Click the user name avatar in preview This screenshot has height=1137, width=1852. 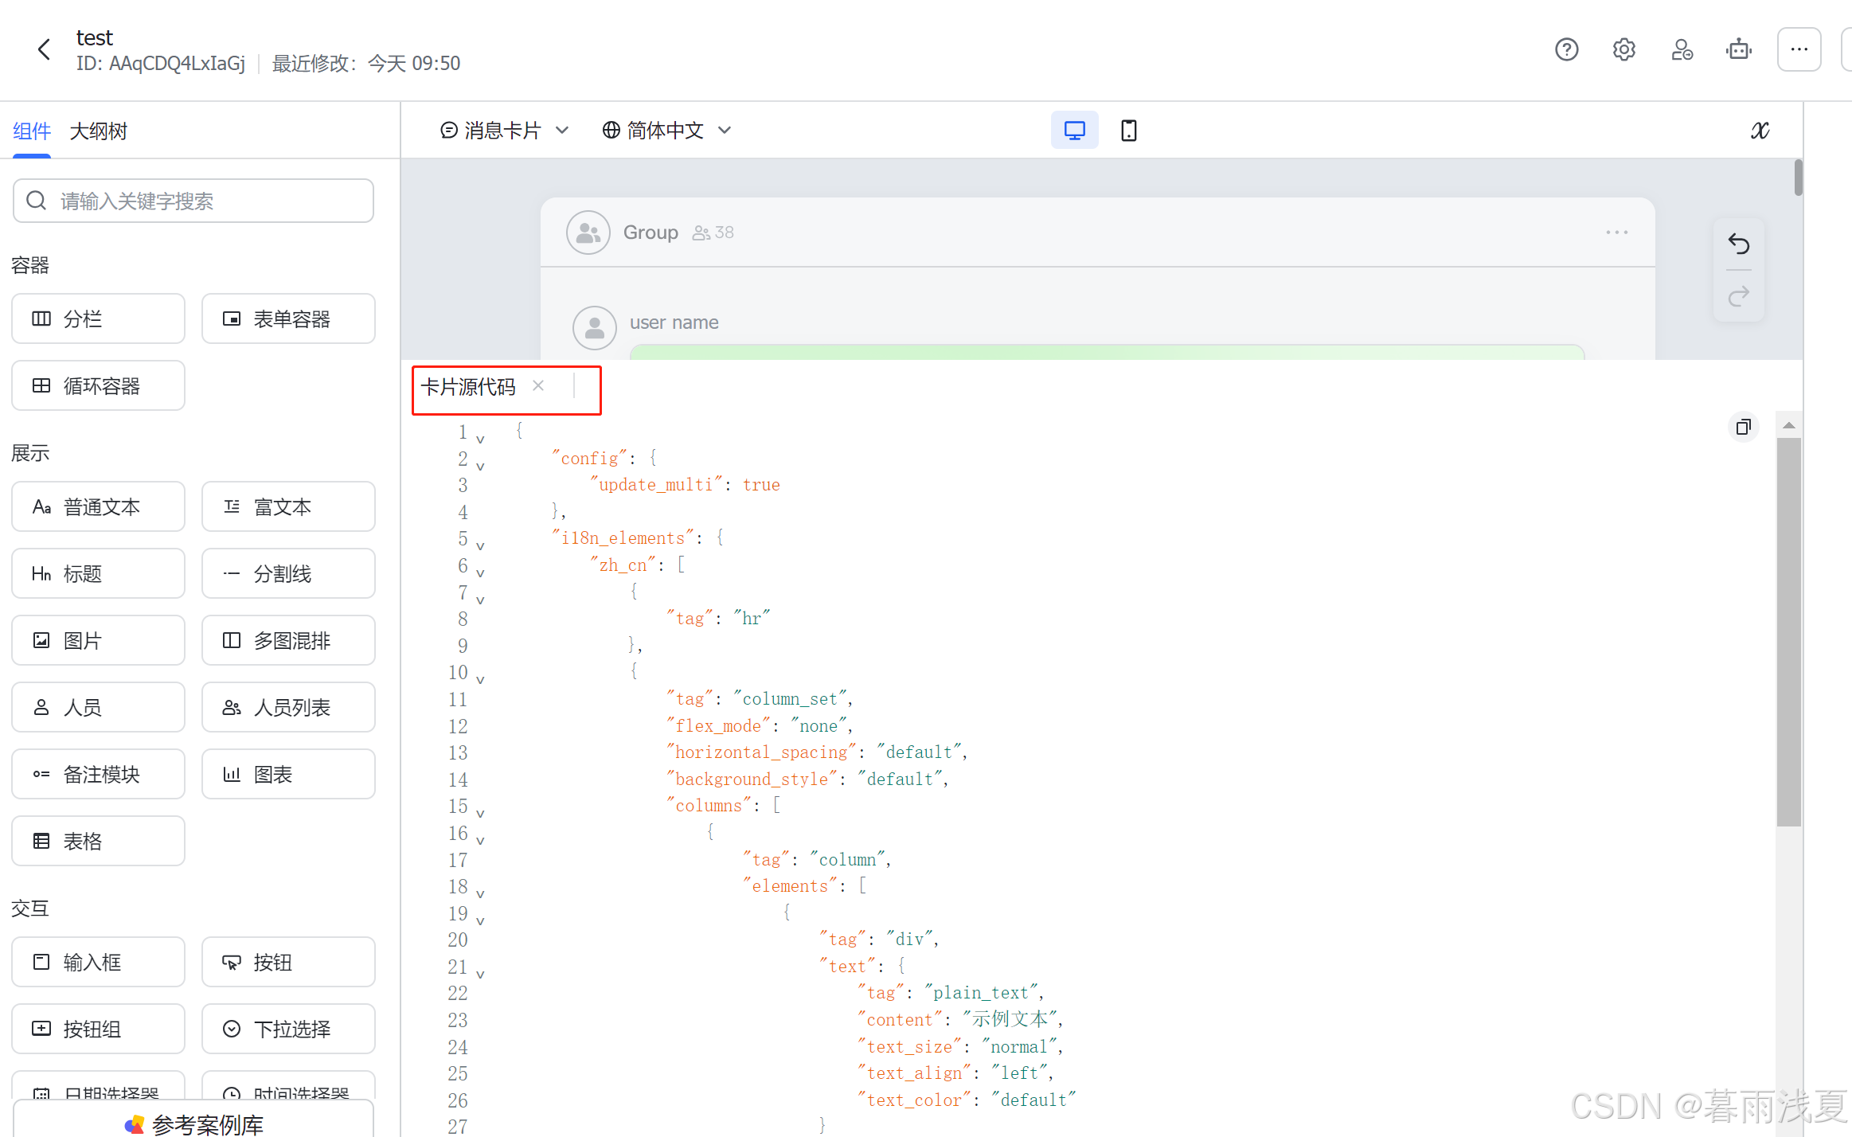click(x=594, y=327)
